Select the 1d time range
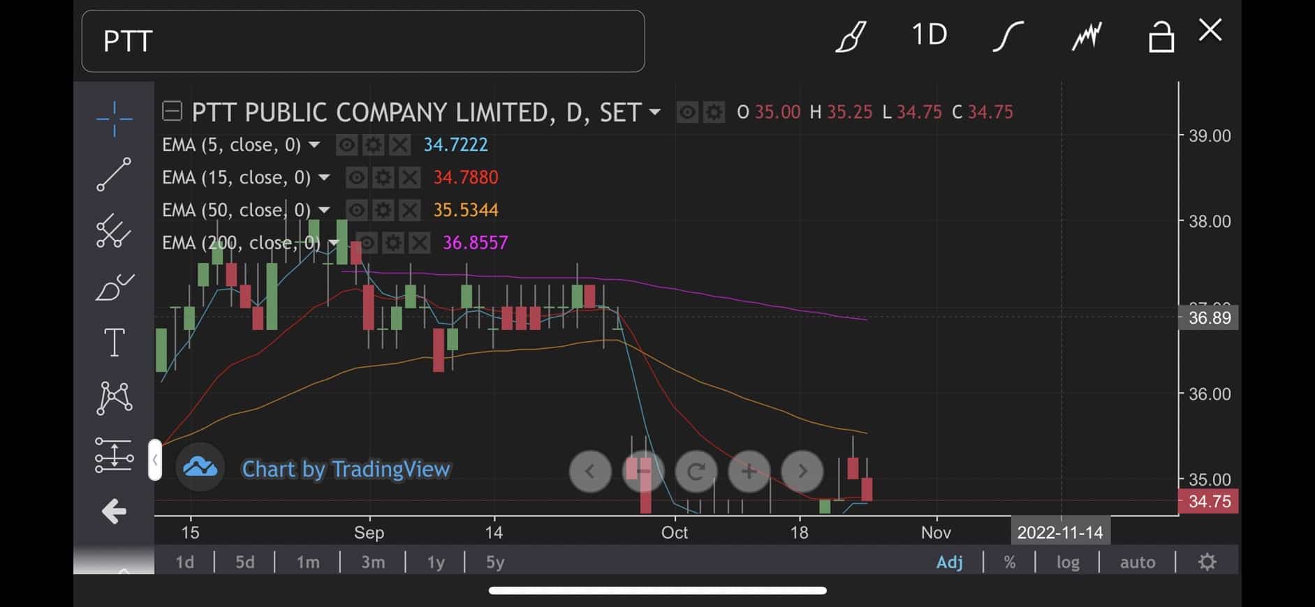The image size is (1315, 607). tap(185, 562)
